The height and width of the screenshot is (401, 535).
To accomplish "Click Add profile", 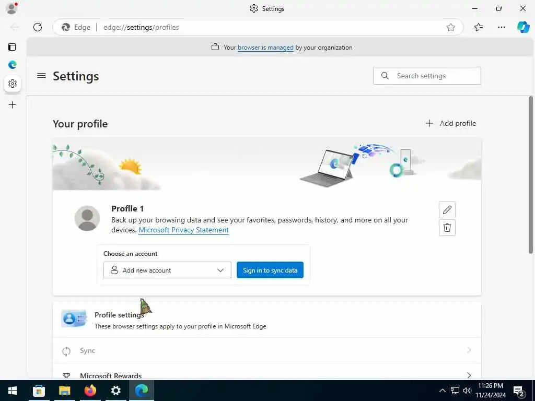I will tap(450, 123).
